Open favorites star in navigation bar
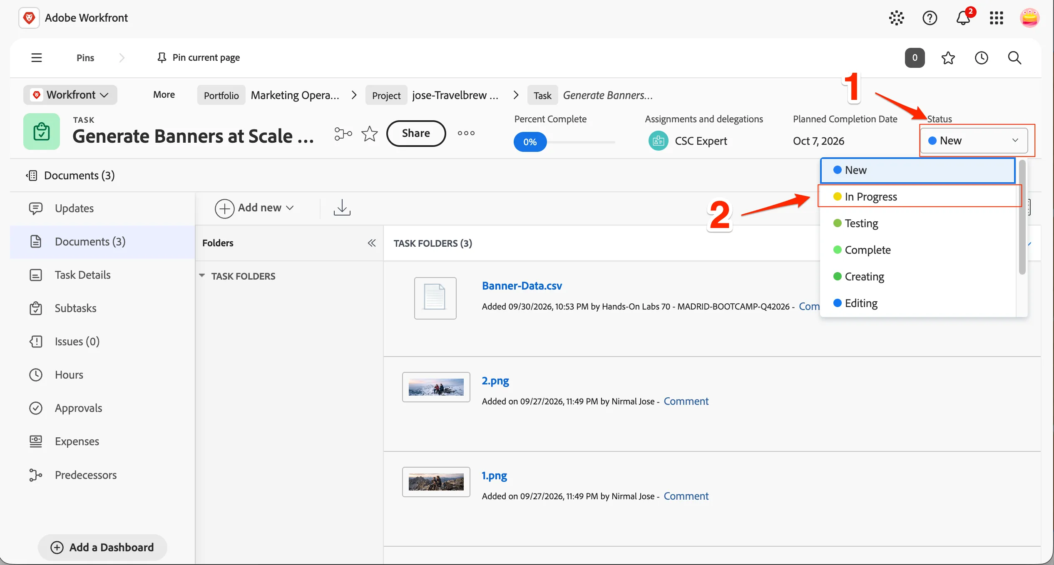Image resolution: width=1054 pixels, height=565 pixels. point(948,57)
